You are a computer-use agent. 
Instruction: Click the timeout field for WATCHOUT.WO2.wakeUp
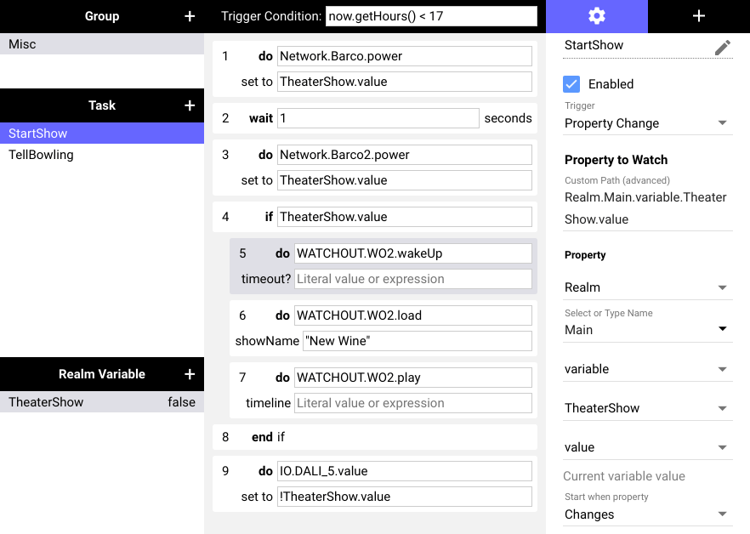click(x=412, y=279)
